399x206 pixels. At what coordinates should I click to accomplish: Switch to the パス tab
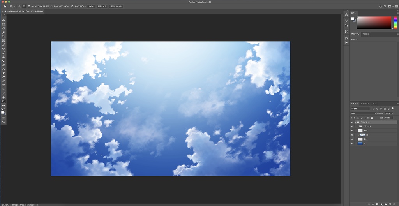374,104
